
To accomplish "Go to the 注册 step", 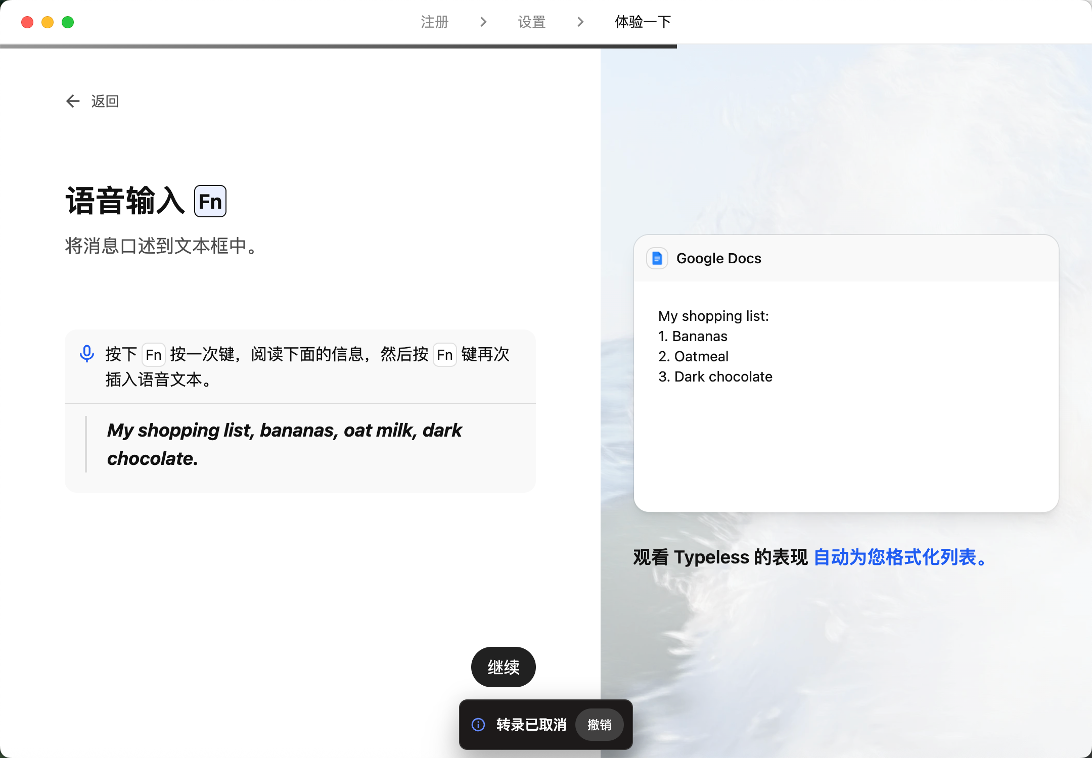I will tap(434, 22).
